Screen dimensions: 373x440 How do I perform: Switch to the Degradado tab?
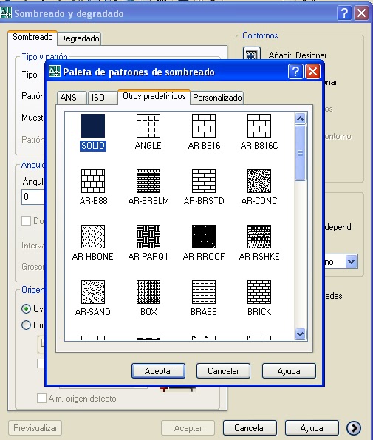80,38
